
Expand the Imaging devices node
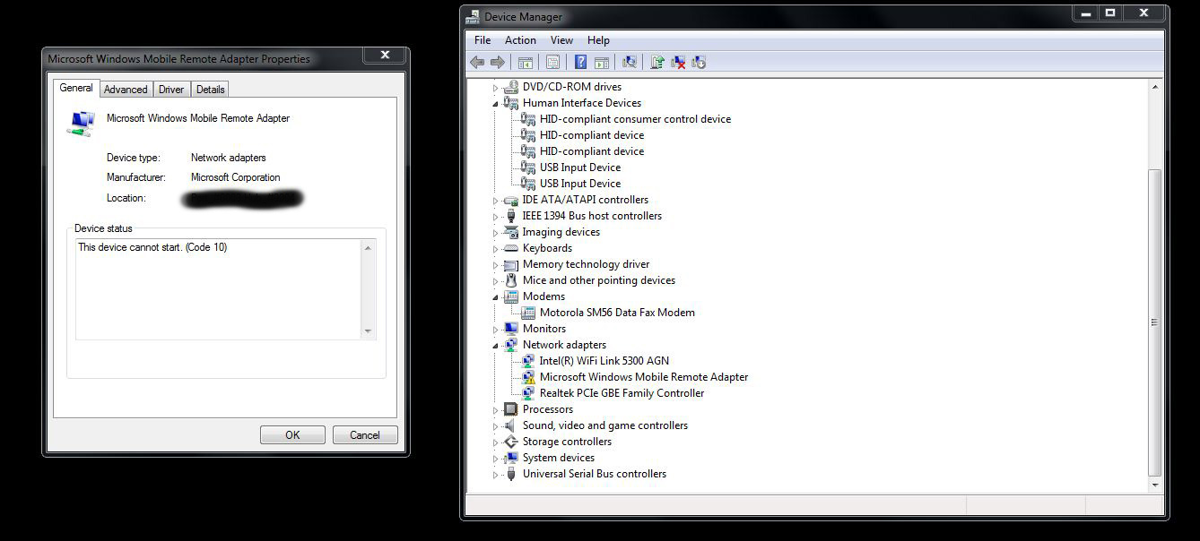click(495, 233)
